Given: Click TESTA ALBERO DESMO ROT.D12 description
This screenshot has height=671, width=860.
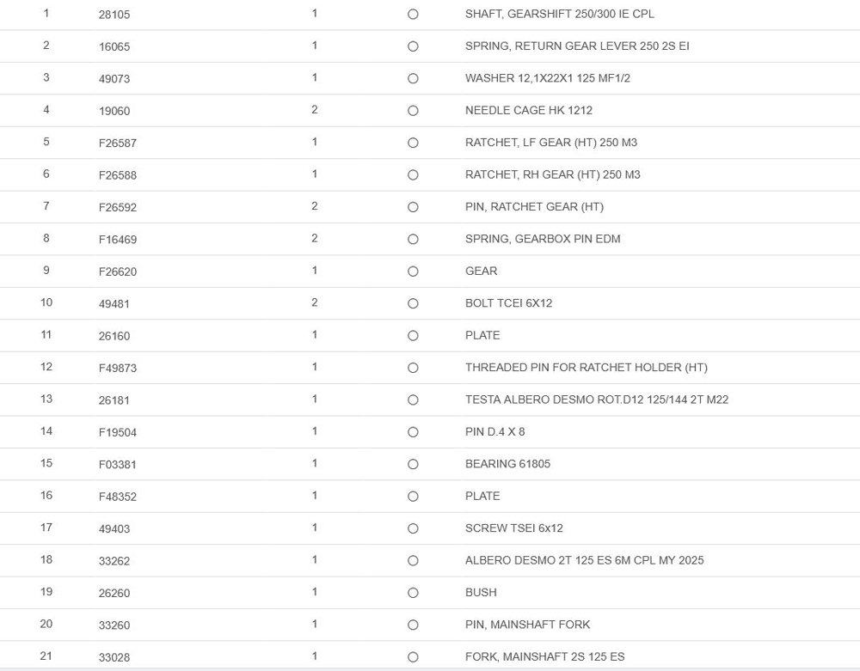Looking at the screenshot, I should [596, 400].
